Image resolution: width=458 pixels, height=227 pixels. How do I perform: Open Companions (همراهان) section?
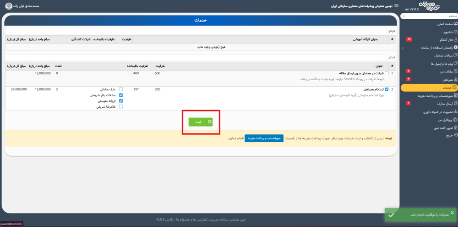tap(442, 80)
